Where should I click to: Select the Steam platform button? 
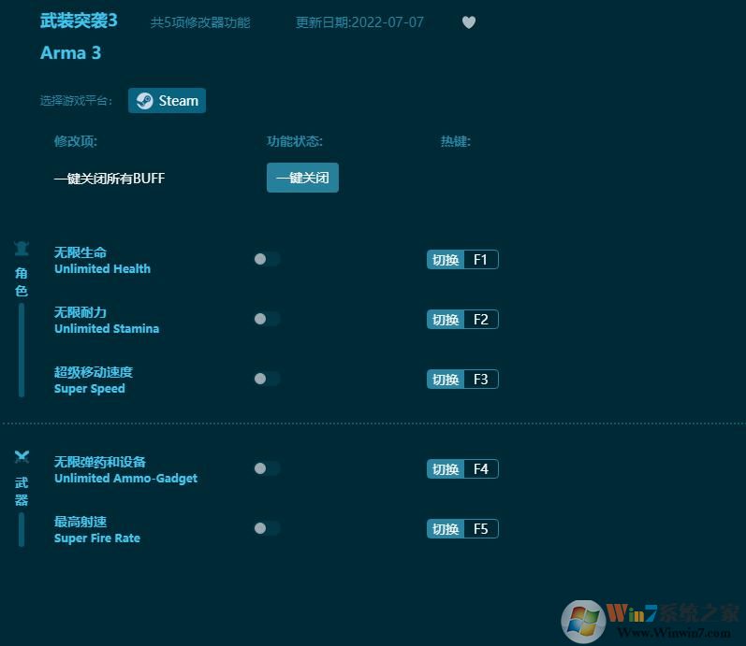167,101
